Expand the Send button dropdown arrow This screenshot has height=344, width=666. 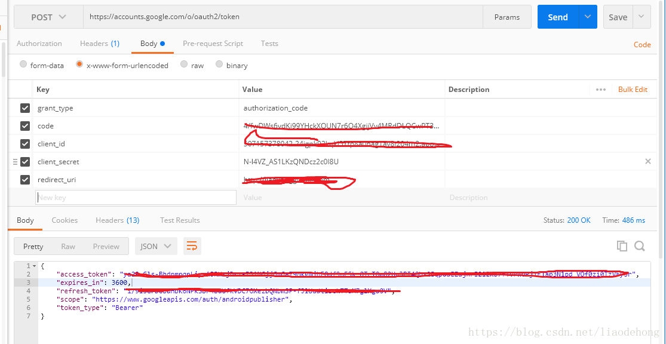click(x=587, y=17)
